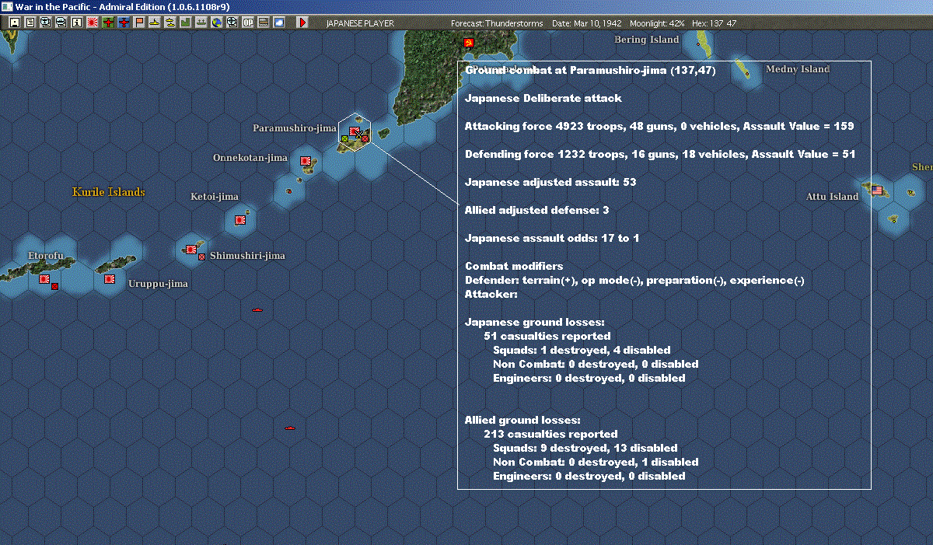The image size is (933, 545).
Task: Click the green land base toolbar icon
Action: point(185,23)
